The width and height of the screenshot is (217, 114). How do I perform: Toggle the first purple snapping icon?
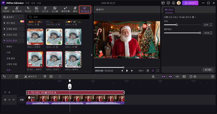(164, 76)
